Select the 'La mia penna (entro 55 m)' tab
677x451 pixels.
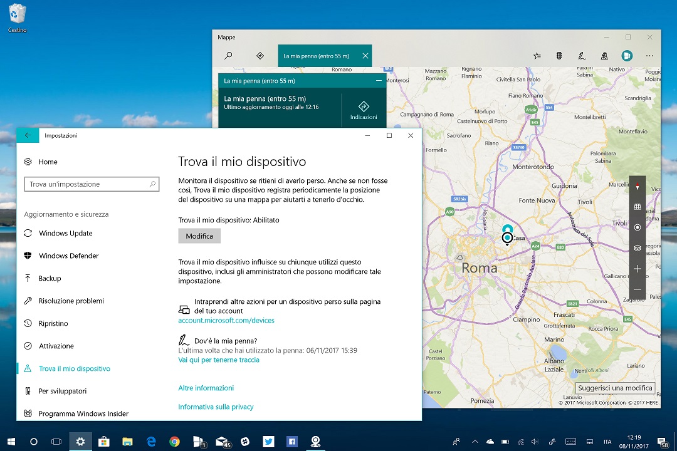(x=325, y=56)
